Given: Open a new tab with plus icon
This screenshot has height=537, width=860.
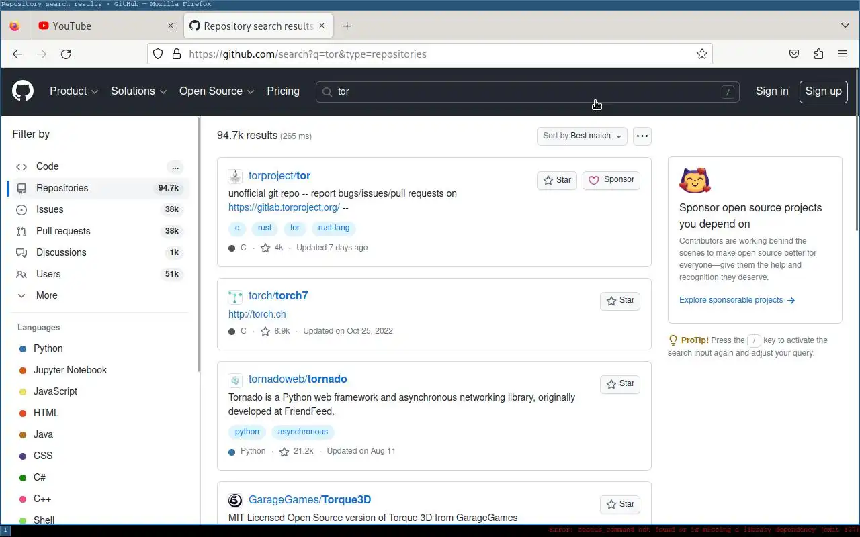Looking at the screenshot, I should 347,26.
